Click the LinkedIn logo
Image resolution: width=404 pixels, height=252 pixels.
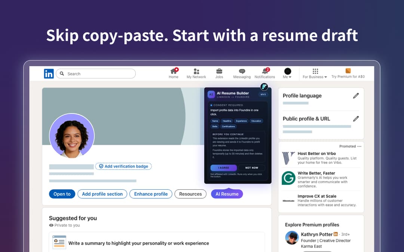49,74
